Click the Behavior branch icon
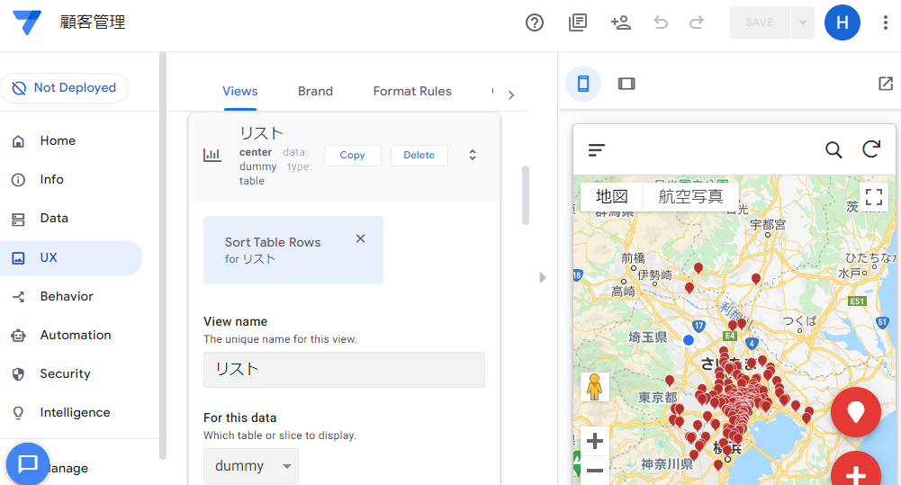 pyautogui.click(x=18, y=297)
